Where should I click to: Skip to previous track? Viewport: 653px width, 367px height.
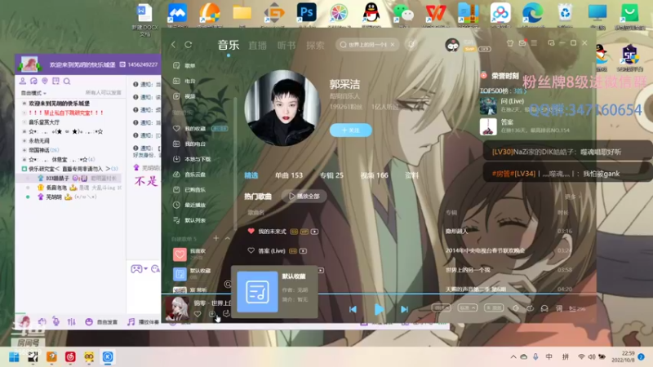point(353,309)
